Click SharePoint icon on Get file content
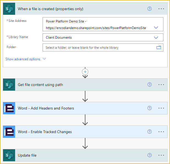The width and height of the screenshot is (170, 164). coord(9,85)
